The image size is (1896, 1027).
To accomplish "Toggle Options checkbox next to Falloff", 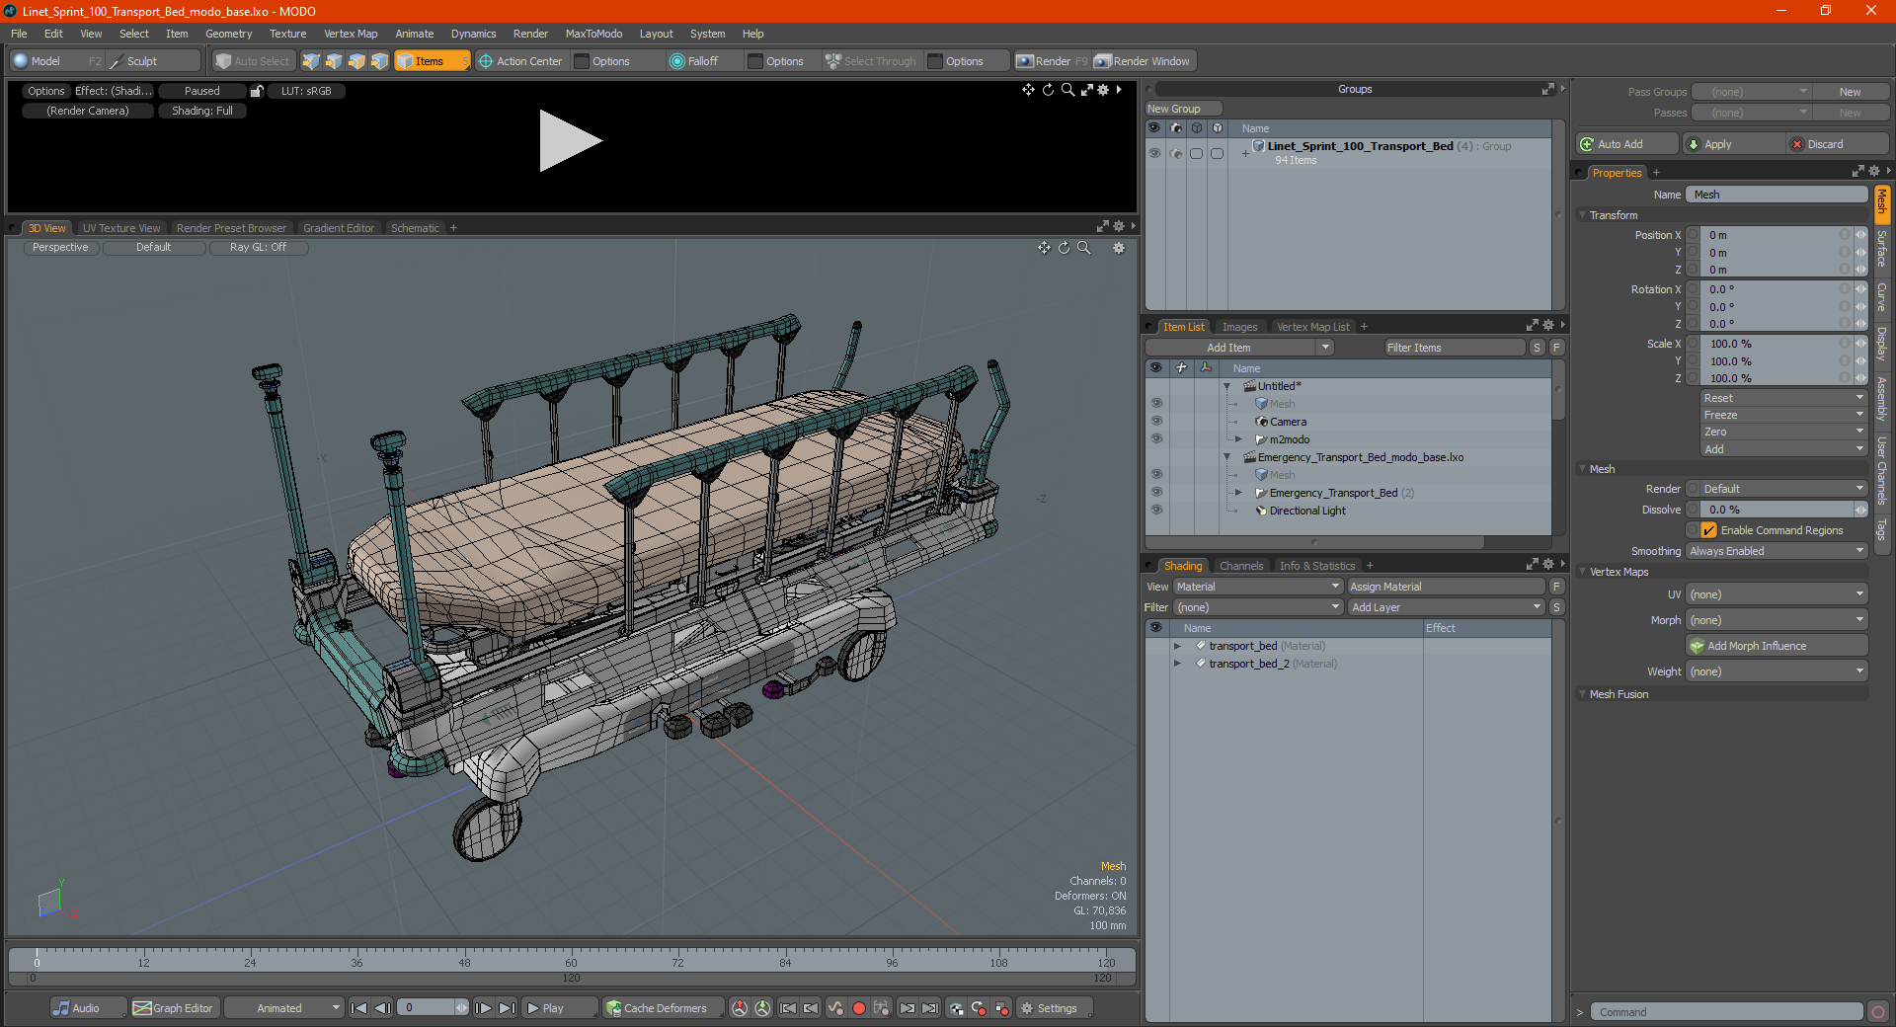I will (x=755, y=61).
